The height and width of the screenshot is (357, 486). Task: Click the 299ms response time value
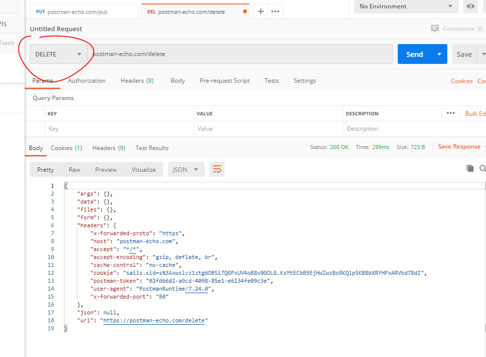[381, 147]
